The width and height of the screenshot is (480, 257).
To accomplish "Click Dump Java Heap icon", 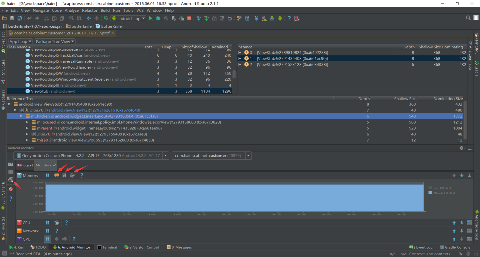I will [64, 175].
